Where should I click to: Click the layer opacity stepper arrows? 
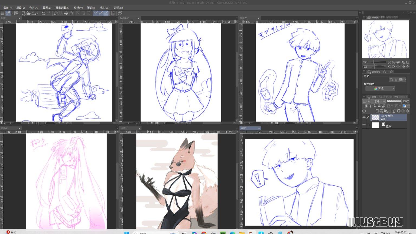click(x=408, y=101)
